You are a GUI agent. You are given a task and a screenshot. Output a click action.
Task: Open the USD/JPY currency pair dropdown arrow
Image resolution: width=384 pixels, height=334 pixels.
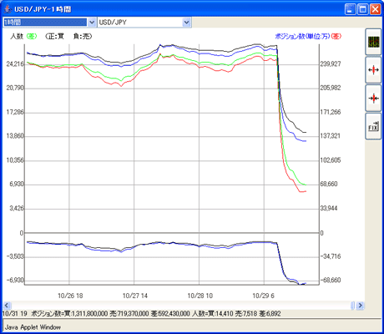(186, 23)
